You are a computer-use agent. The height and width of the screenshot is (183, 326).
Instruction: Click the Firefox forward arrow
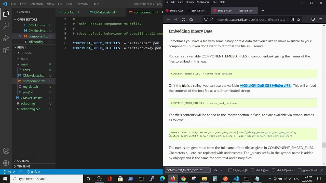pyautogui.click(x=176, y=20)
